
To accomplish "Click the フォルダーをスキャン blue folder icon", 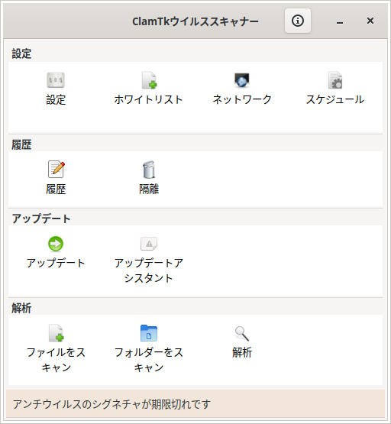I will coord(149,333).
